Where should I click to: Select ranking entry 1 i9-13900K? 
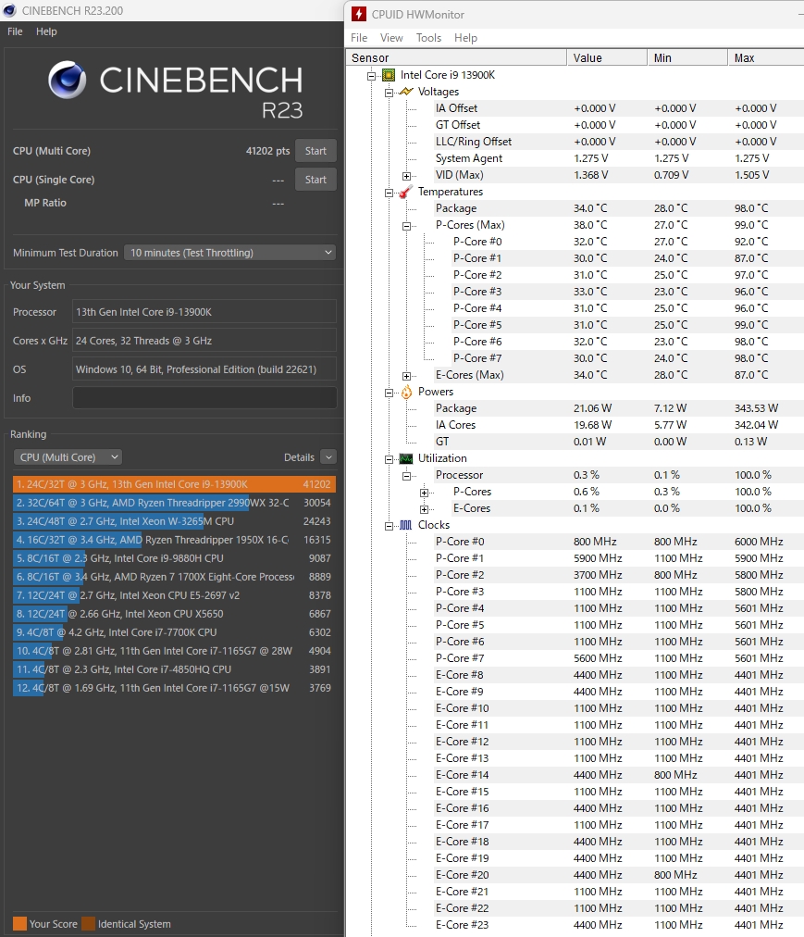pos(174,484)
